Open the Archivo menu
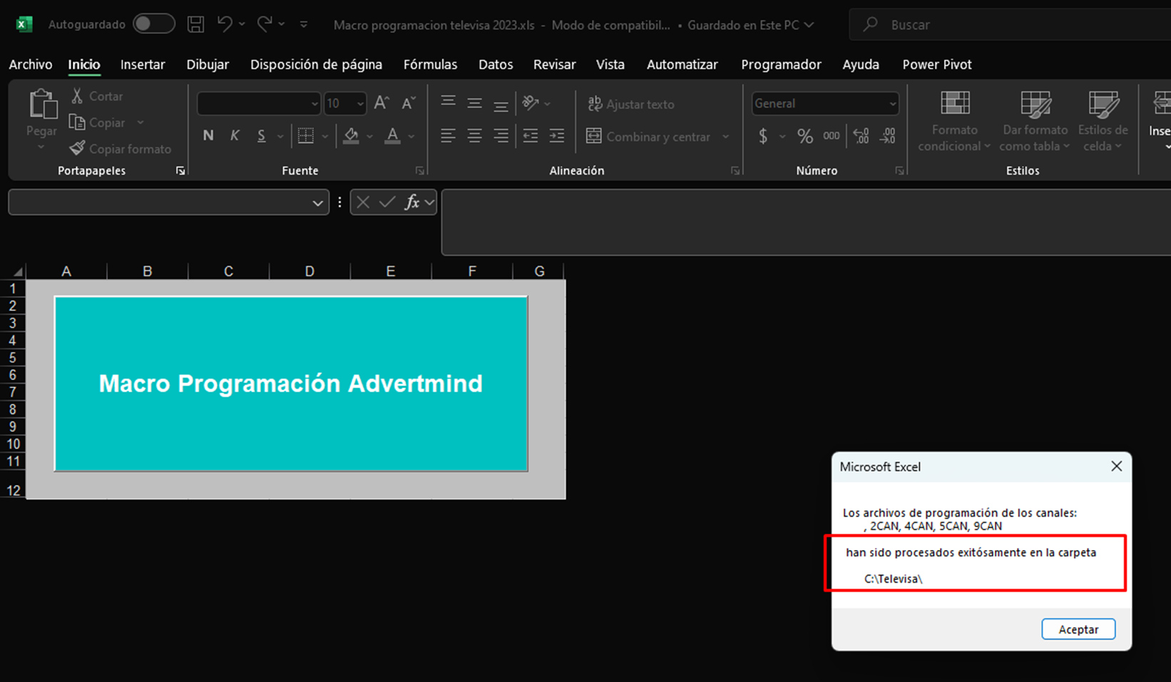 click(31, 64)
